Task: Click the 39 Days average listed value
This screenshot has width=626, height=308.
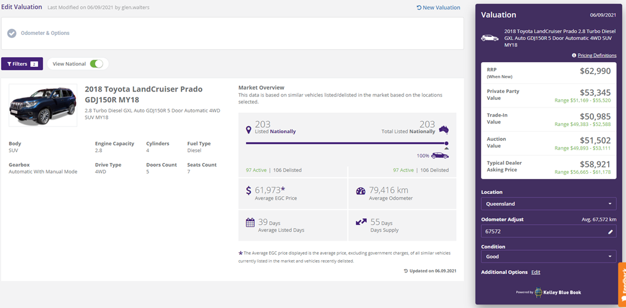Action: (270, 222)
